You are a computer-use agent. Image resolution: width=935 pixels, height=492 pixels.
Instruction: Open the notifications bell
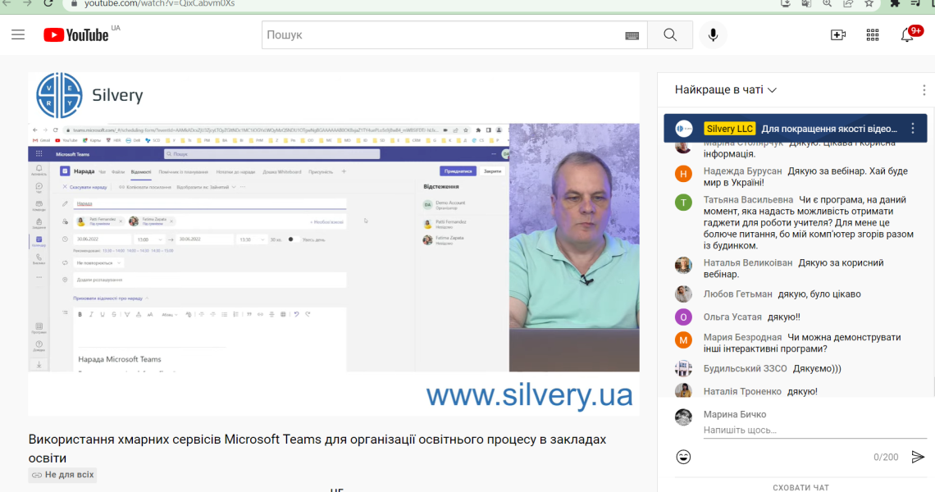[x=908, y=34]
